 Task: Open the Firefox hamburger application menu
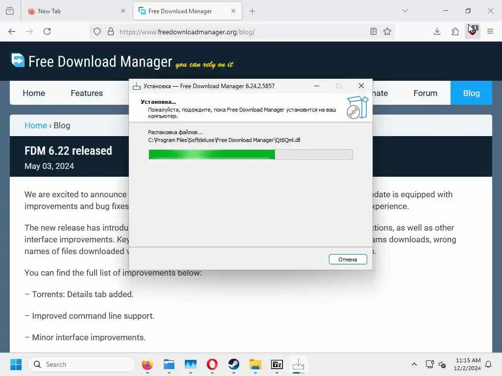click(x=490, y=31)
